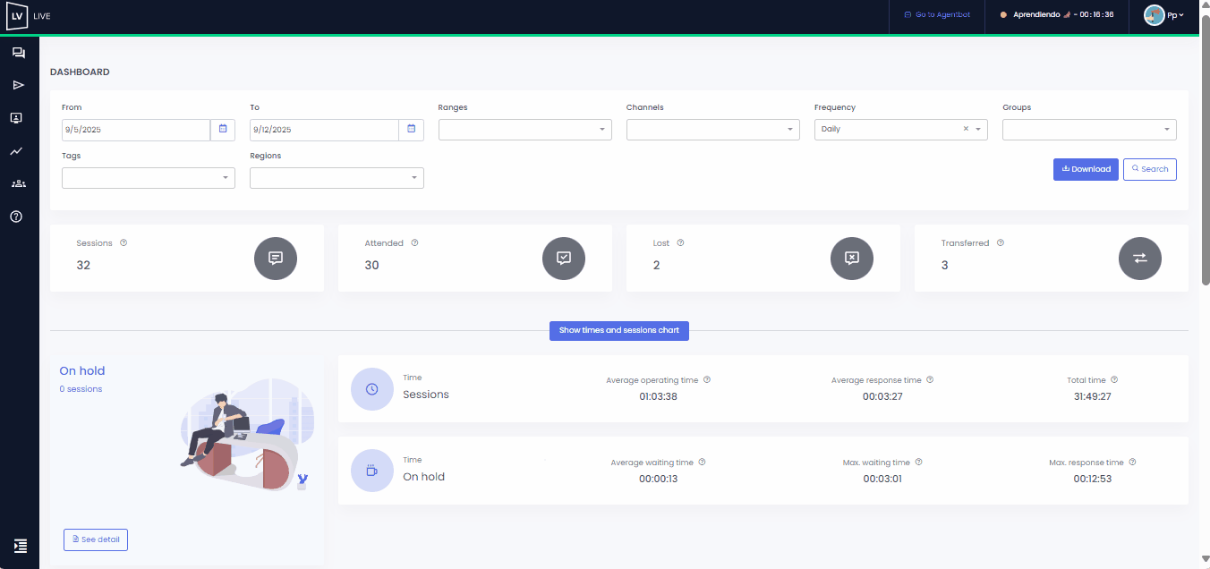Image resolution: width=1210 pixels, height=569 pixels.
Task: Open the Groups dropdown
Action: 1089,130
